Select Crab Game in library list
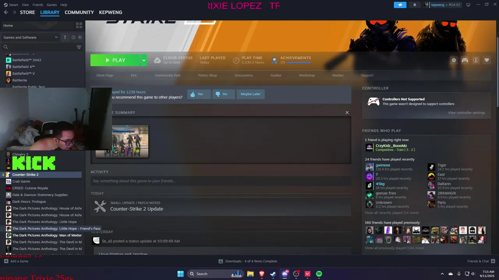The width and height of the screenshot is (499, 280). (21, 181)
